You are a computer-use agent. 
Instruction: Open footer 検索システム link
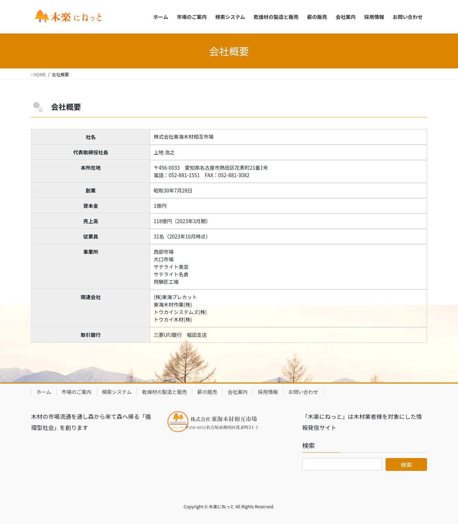117,392
